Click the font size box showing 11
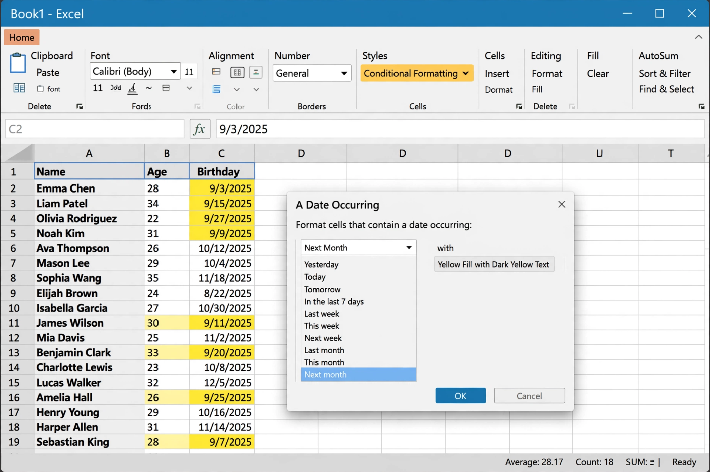The width and height of the screenshot is (710, 472). 189,72
